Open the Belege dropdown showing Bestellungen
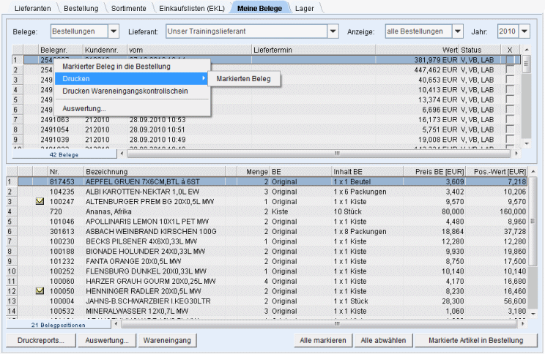Viewport: 545px width, 354px height. click(x=113, y=31)
